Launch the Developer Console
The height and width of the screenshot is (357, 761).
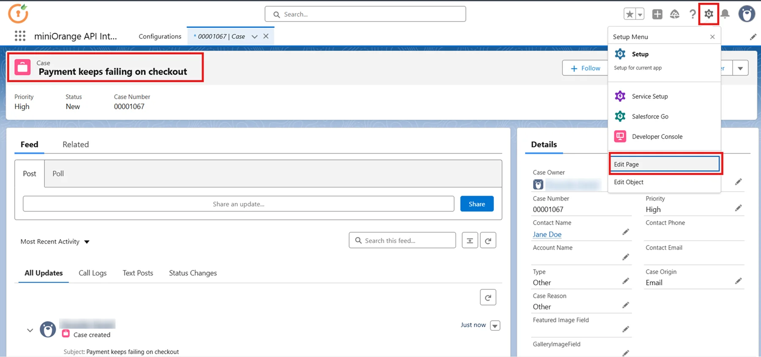click(664, 136)
